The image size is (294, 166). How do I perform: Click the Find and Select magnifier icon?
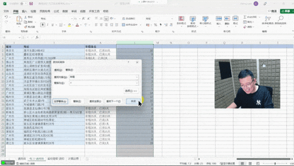281,18
